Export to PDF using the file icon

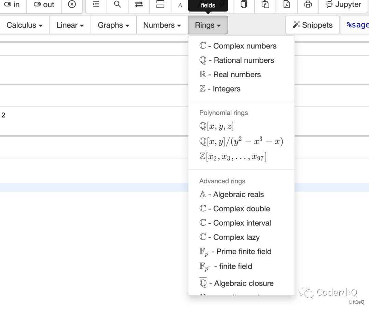pos(287,4)
